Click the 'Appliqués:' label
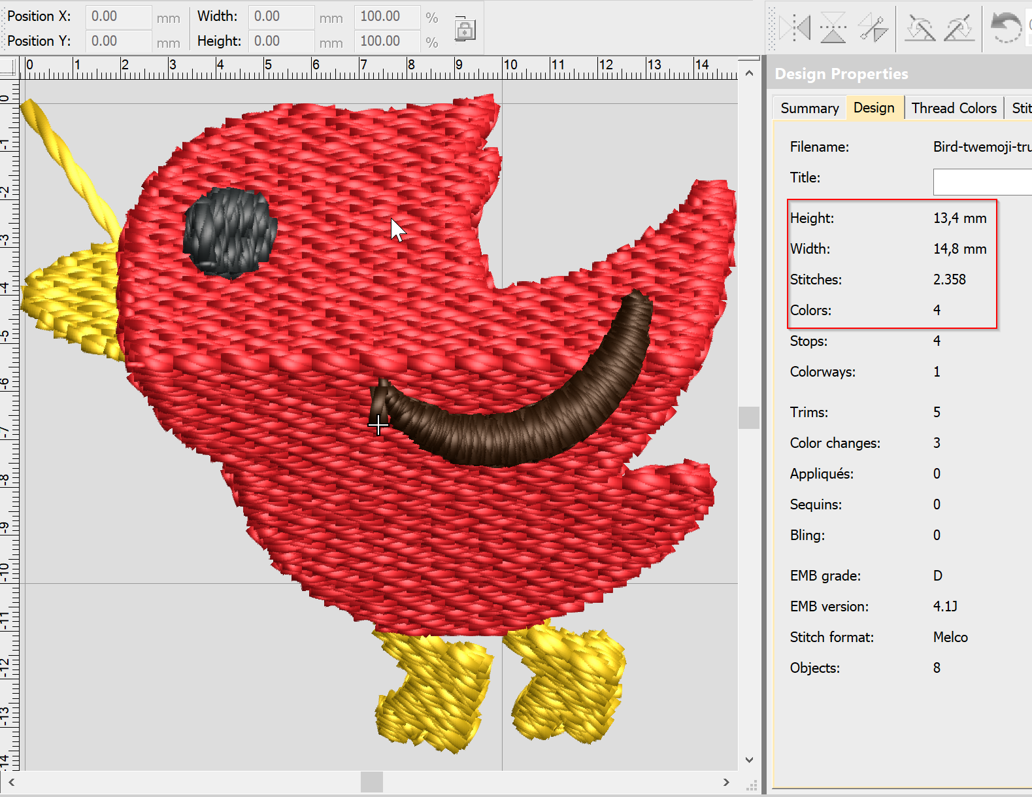Image resolution: width=1032 pixels, height=797 pixels. coord(822,474)
